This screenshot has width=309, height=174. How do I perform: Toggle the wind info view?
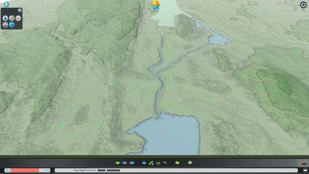pyautogui.click(x=18, y=18)
